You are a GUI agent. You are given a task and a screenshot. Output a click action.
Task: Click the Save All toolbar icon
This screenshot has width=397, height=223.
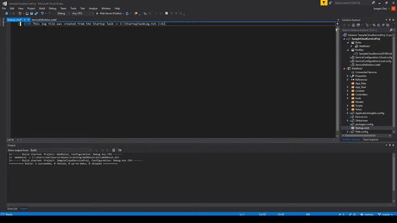tap(36, 14)
